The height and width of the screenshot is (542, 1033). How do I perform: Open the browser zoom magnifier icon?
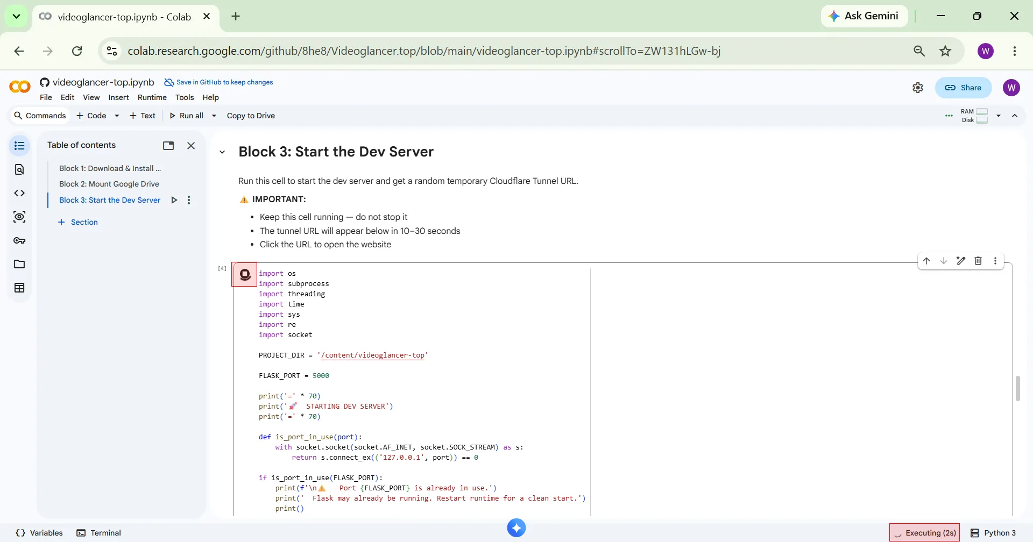coord(919,51)
